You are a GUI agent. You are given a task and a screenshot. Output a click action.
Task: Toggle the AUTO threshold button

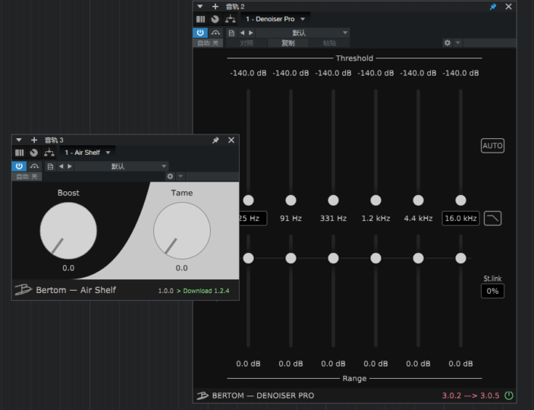(492, 146)
